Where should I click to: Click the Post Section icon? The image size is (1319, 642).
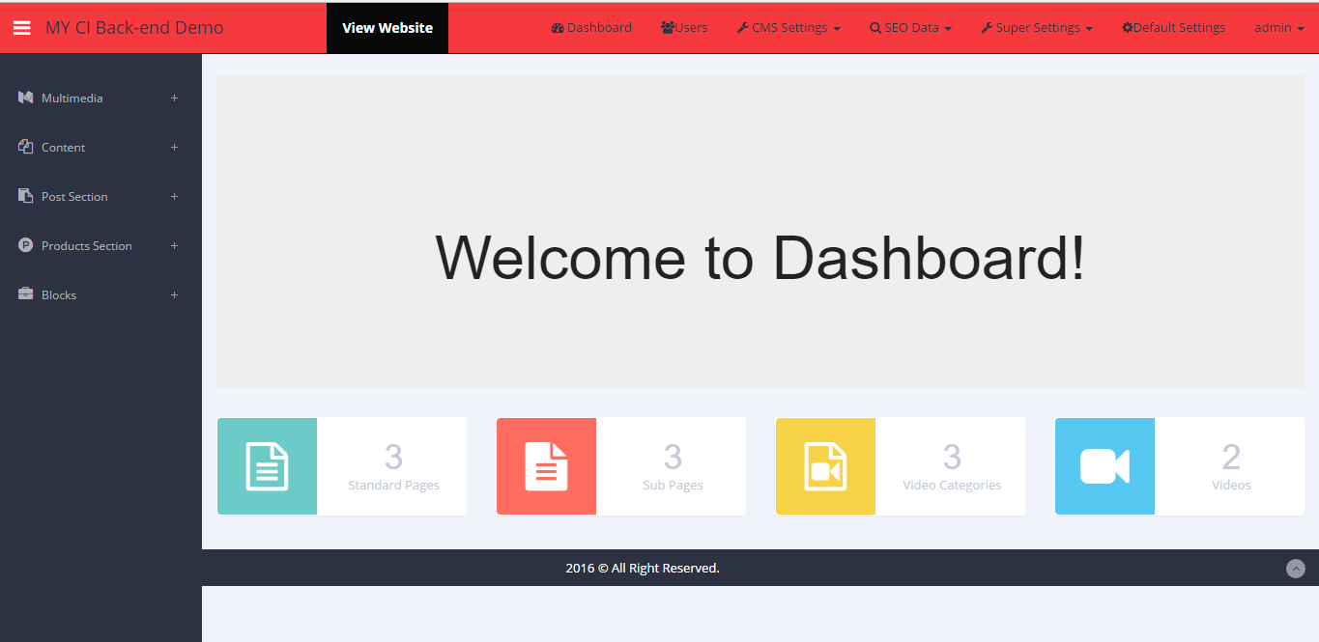(x=24, y=196)
